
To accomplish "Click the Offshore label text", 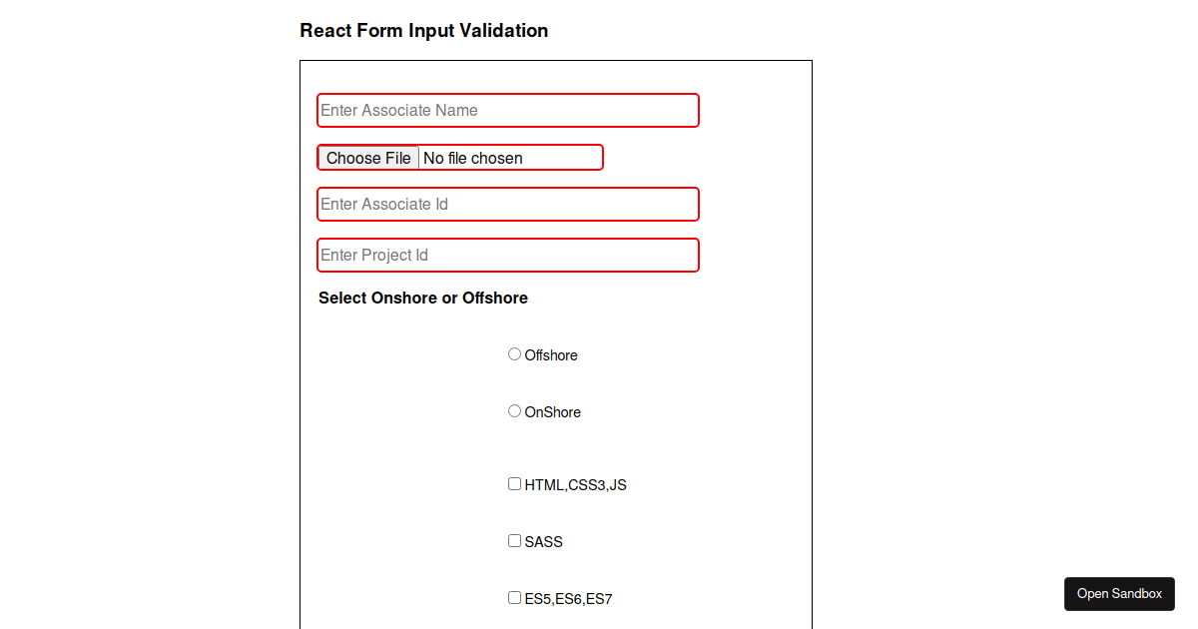I will coord(551,354).
